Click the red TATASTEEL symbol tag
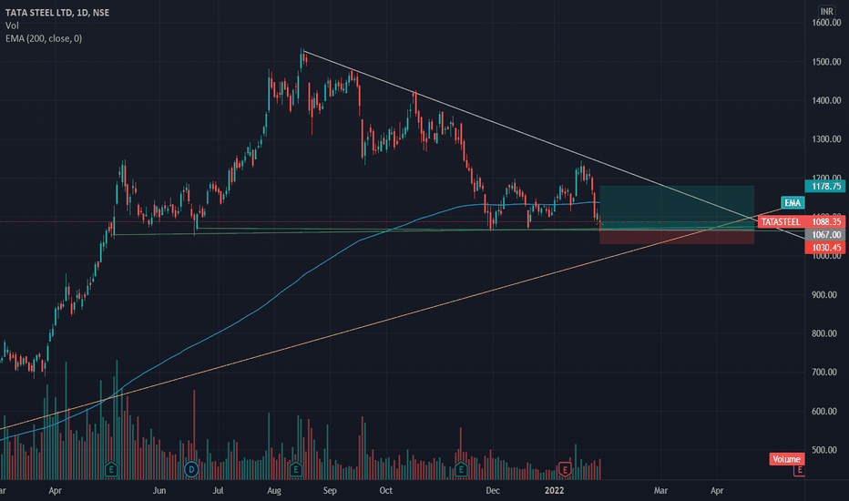The height and width of the screenshot is (501, 849). click(781, 221)
